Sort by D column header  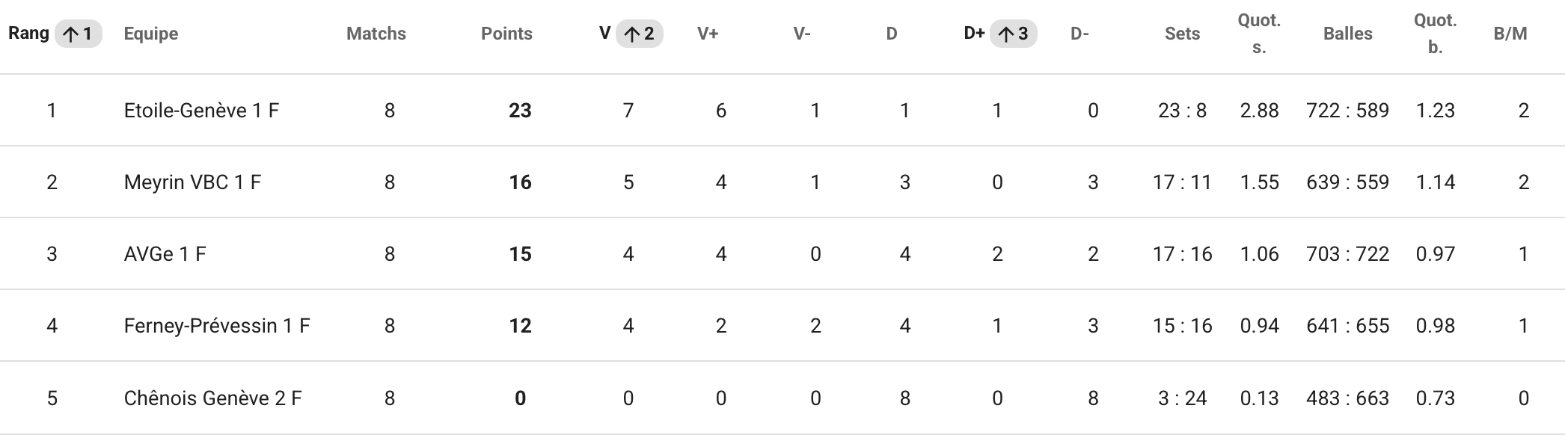coord(892,34)
